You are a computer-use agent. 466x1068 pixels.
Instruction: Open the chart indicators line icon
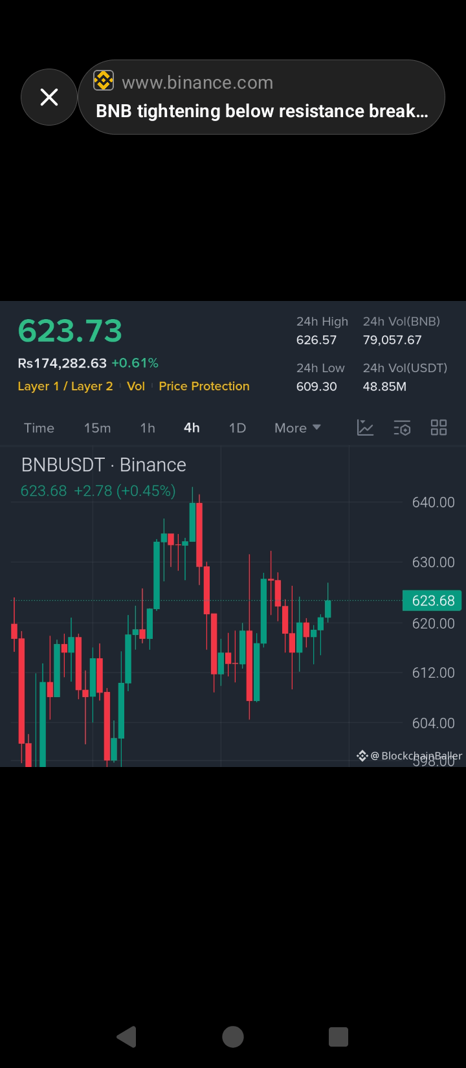366,427
